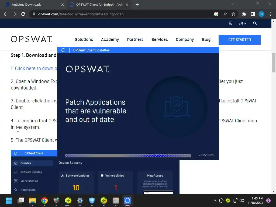This screenshot has width=276, height=207.
Task: Click the GET STARTED button
Action: tap(240, 40)
